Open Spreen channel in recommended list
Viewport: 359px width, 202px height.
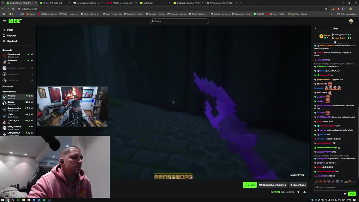point(18,103)
